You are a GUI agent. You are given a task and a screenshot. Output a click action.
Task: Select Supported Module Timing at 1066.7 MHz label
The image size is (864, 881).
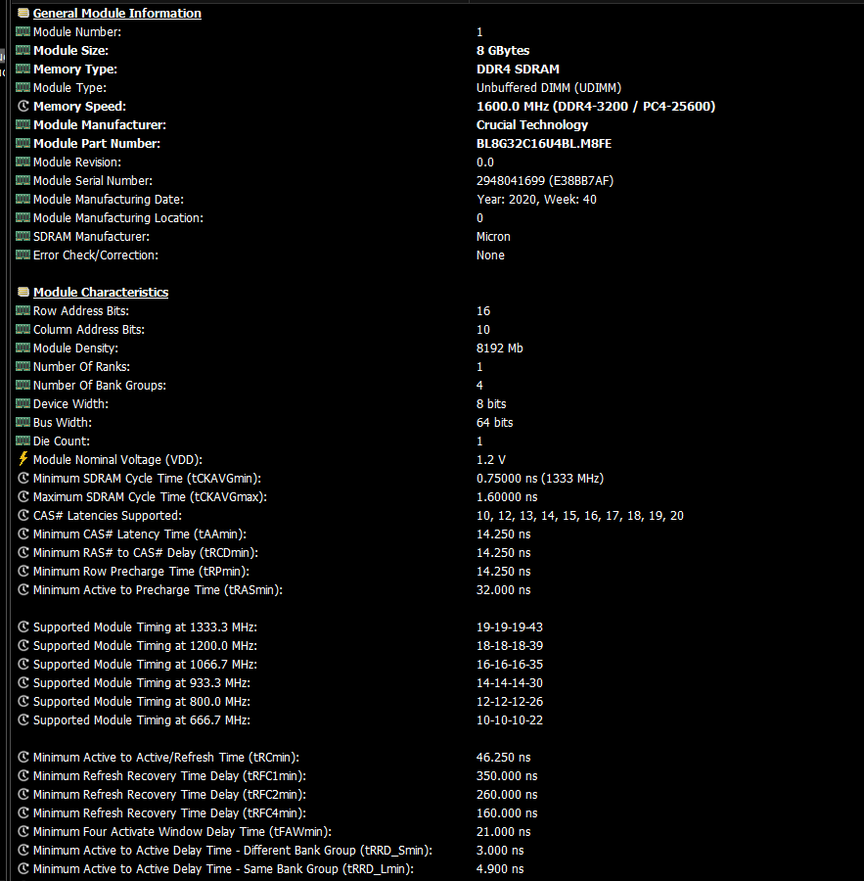coord(145,664)
